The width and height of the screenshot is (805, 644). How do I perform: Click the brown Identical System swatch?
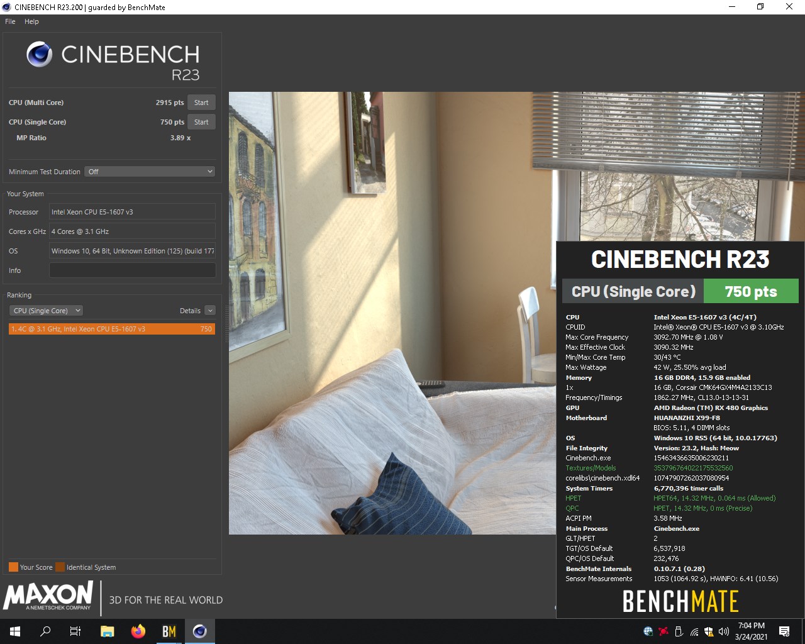tap(60, 567)
